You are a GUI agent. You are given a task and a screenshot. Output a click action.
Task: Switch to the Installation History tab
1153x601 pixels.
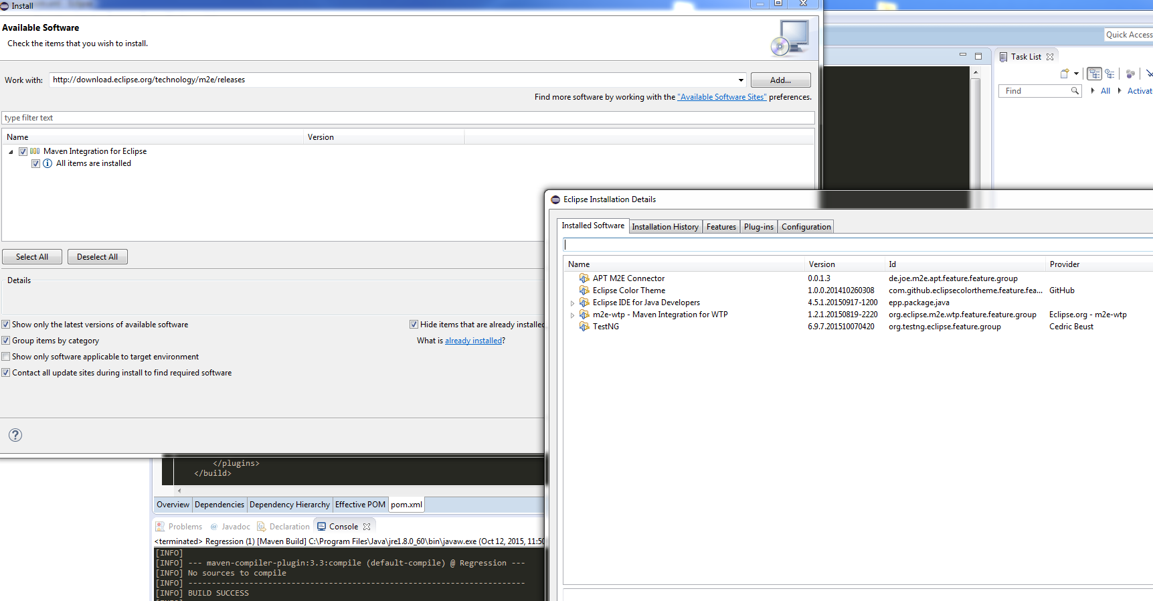click(x=665, y=227)
